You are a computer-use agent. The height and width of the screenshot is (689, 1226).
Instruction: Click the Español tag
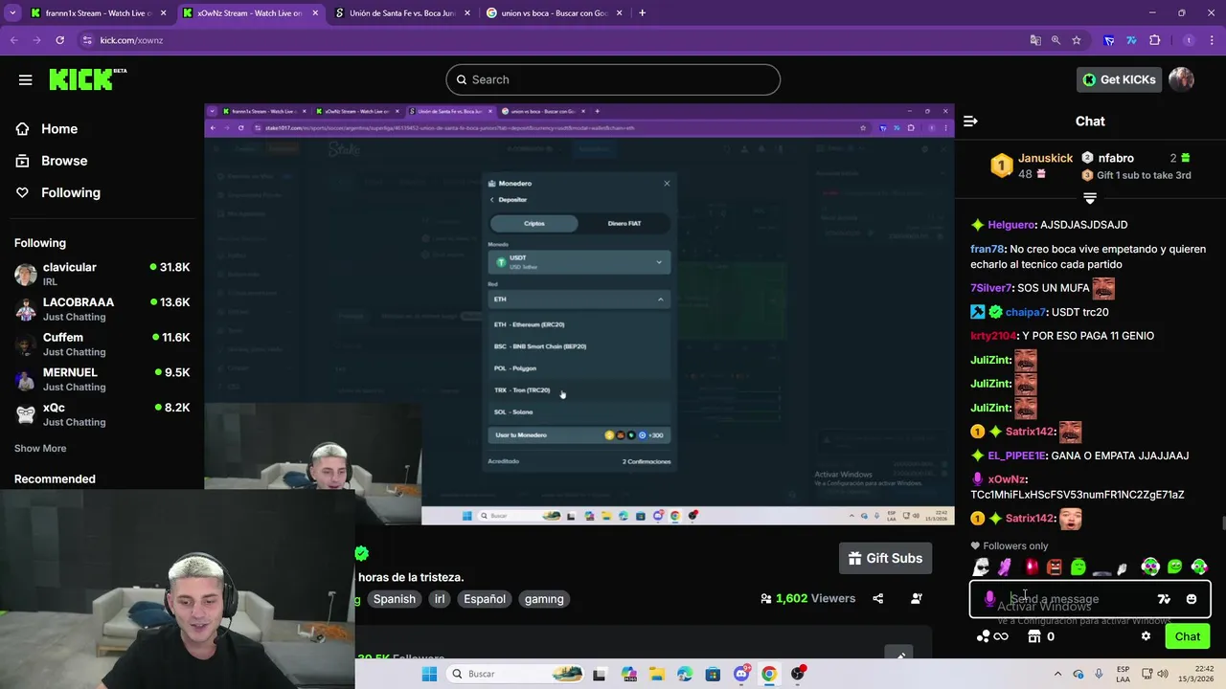click(x=485, y=599)
